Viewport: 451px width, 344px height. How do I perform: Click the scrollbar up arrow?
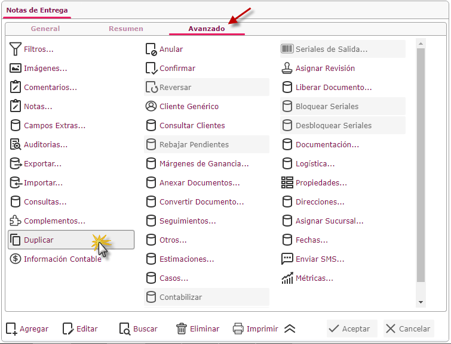(421, 44)
